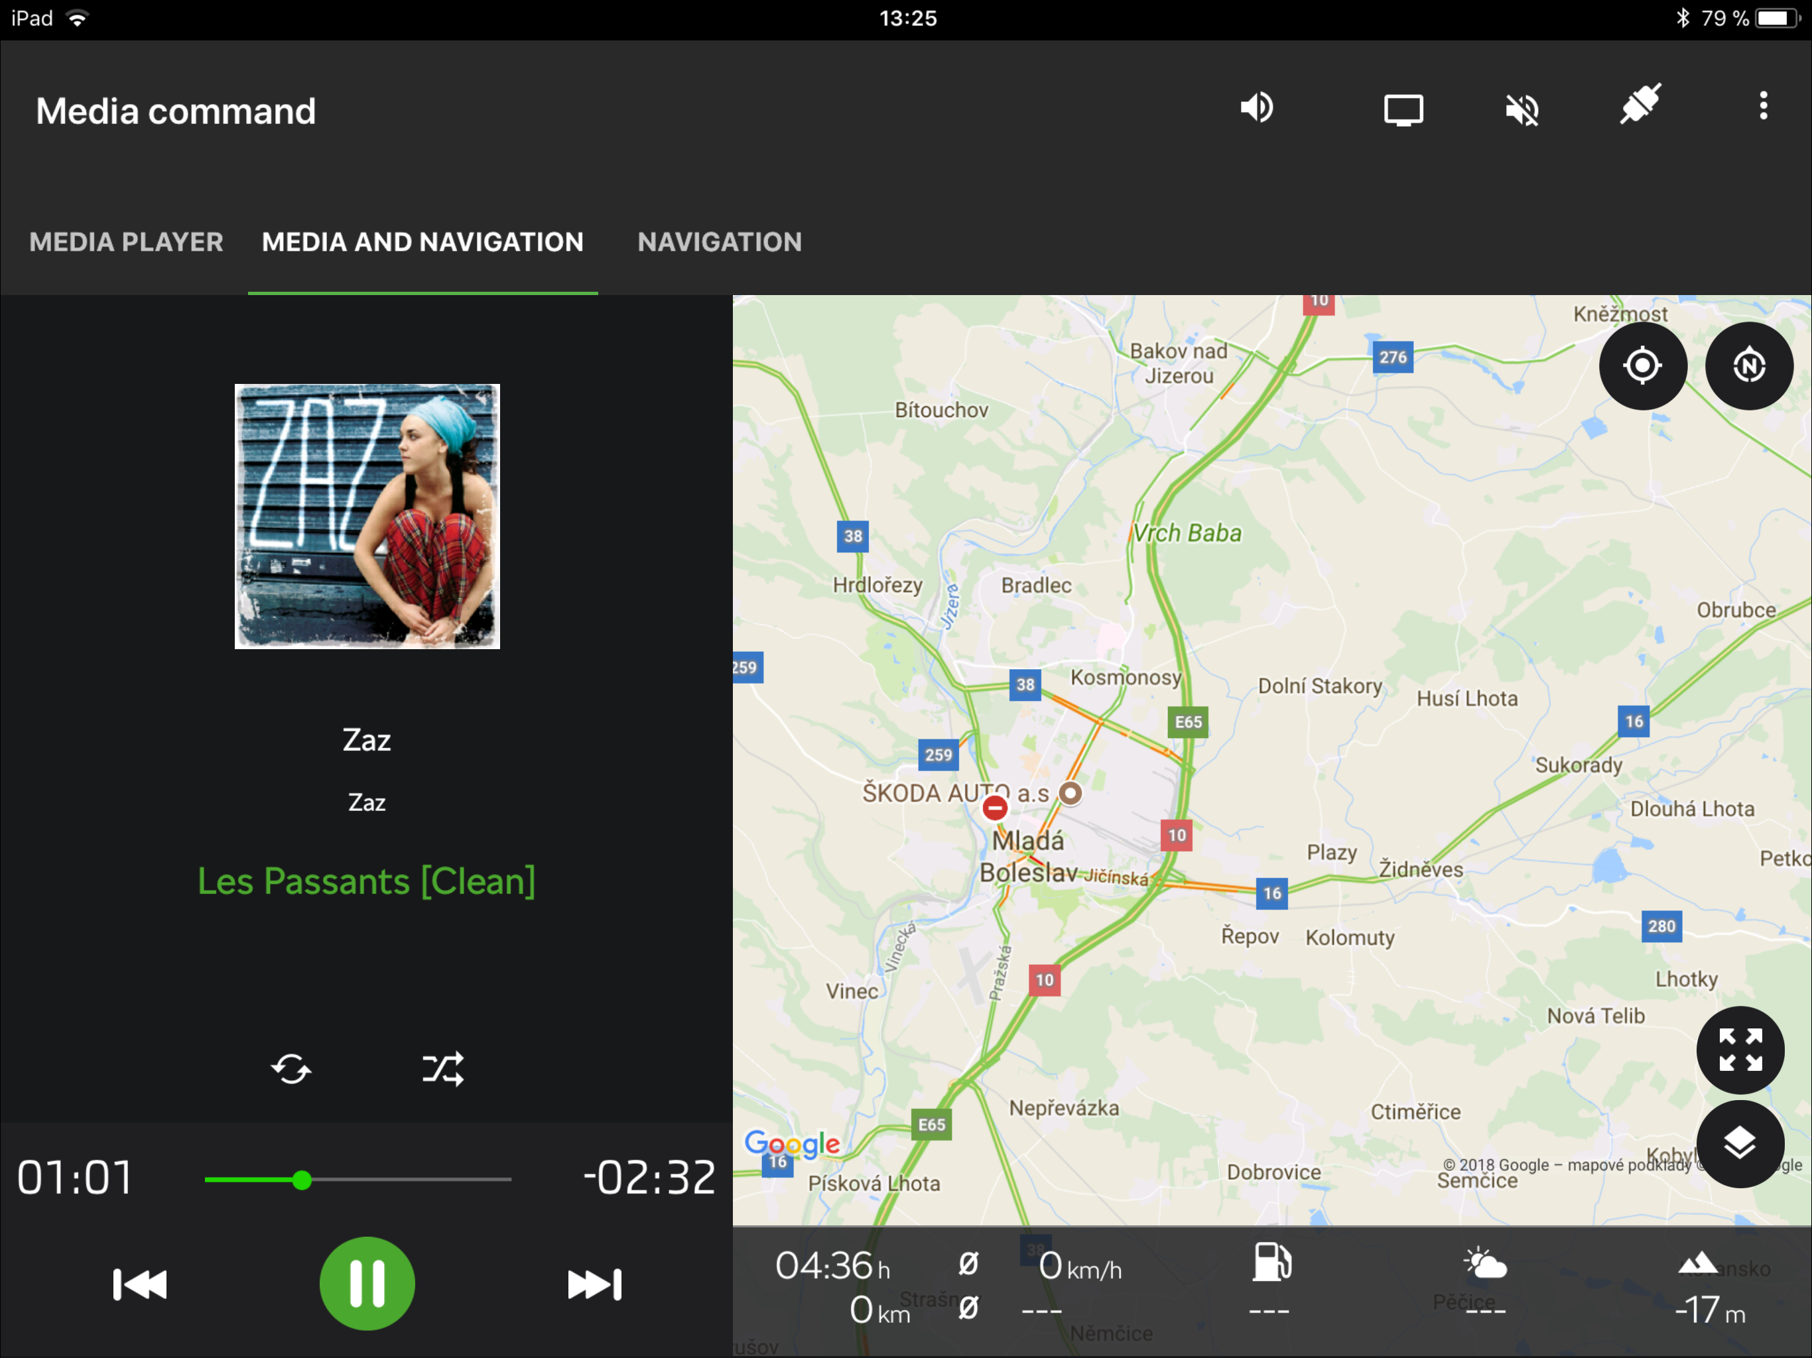The width and height of the screenshot is (1812, 1358).
Task: Open the three-dot overflow menu
Action: (1763, 107)
